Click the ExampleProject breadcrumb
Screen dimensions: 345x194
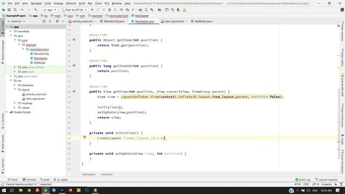(14, 16)
